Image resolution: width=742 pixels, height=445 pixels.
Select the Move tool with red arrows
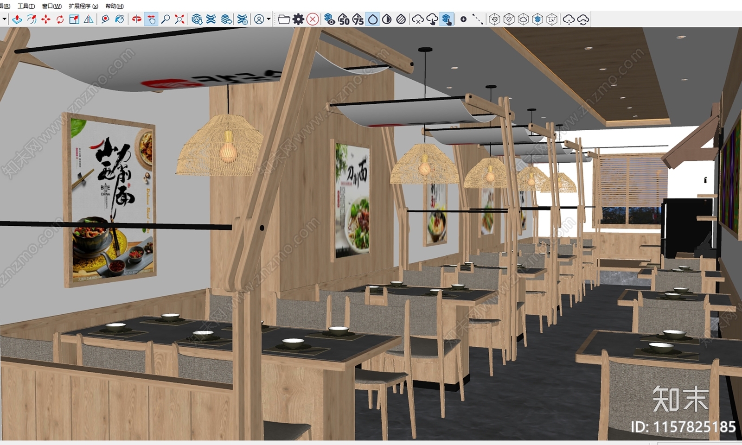[46, 19]
